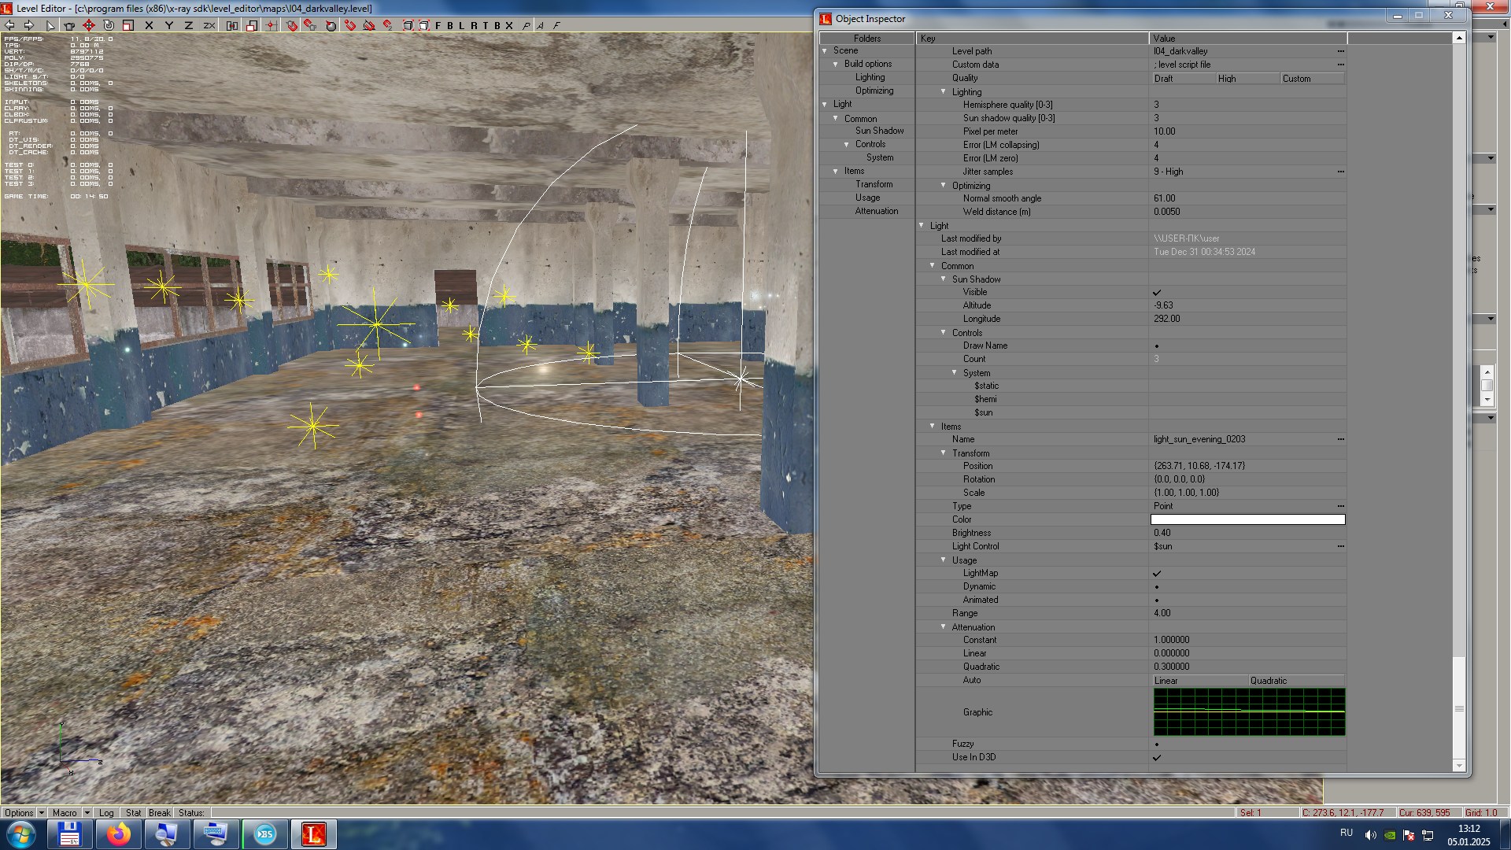Open the Macro menu
This screenshot has width=1511, height=850.
tap(65, 813)
